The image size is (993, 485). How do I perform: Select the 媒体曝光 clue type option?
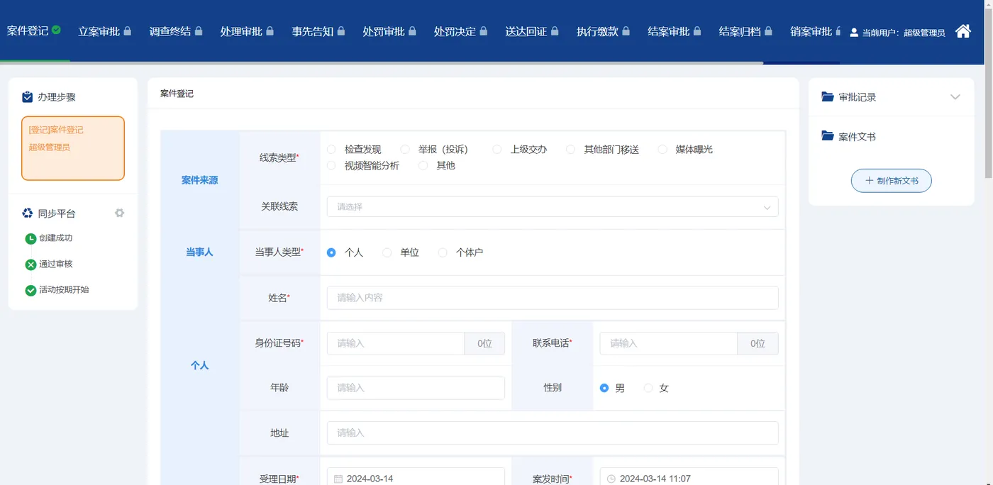point(662,149)
